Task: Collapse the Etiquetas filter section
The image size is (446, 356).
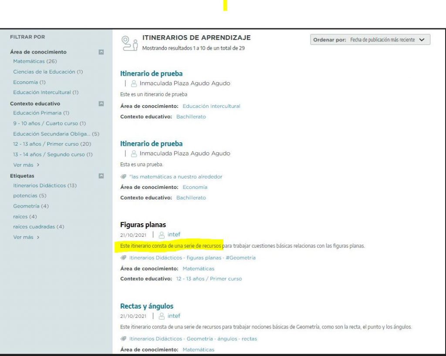Action: tap(101, 176)
